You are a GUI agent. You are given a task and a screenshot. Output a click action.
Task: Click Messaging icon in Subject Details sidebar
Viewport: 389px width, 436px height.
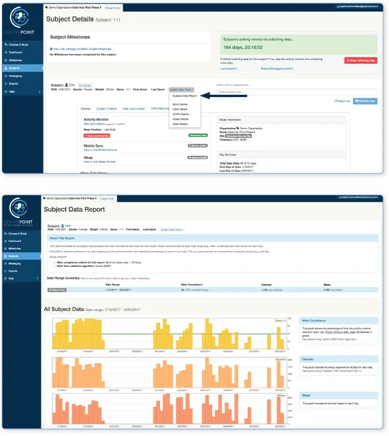[x=6, y=76]
